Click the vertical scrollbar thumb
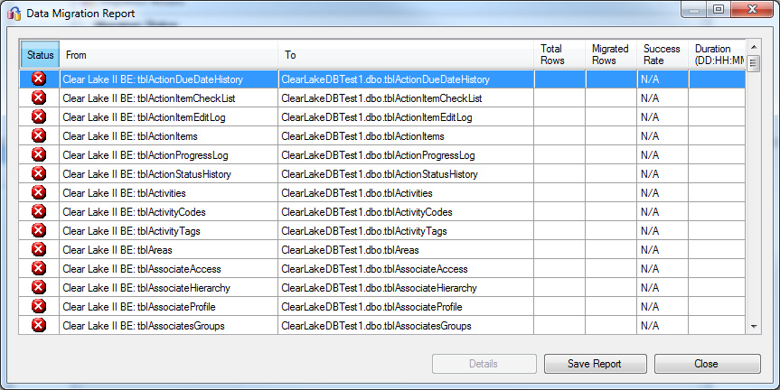780x390 pixels. 754,63
